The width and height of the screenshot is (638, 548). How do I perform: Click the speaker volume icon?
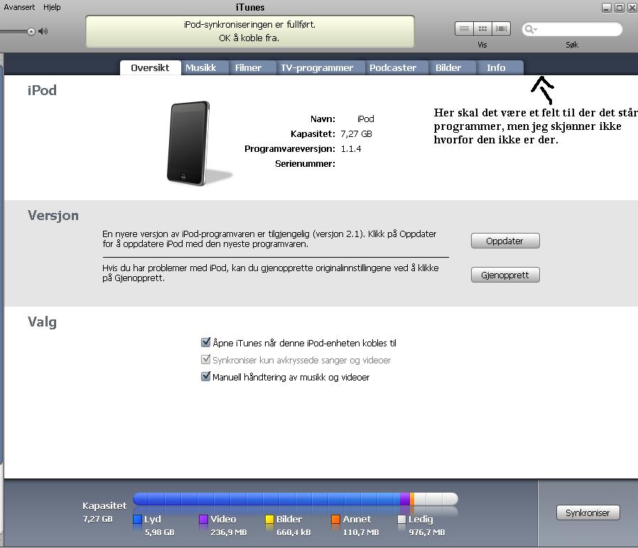click(x=43, y=31)
